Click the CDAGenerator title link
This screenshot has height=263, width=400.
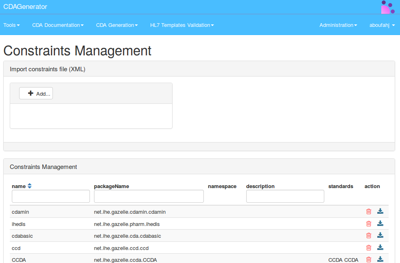click(x=25, y=7)
